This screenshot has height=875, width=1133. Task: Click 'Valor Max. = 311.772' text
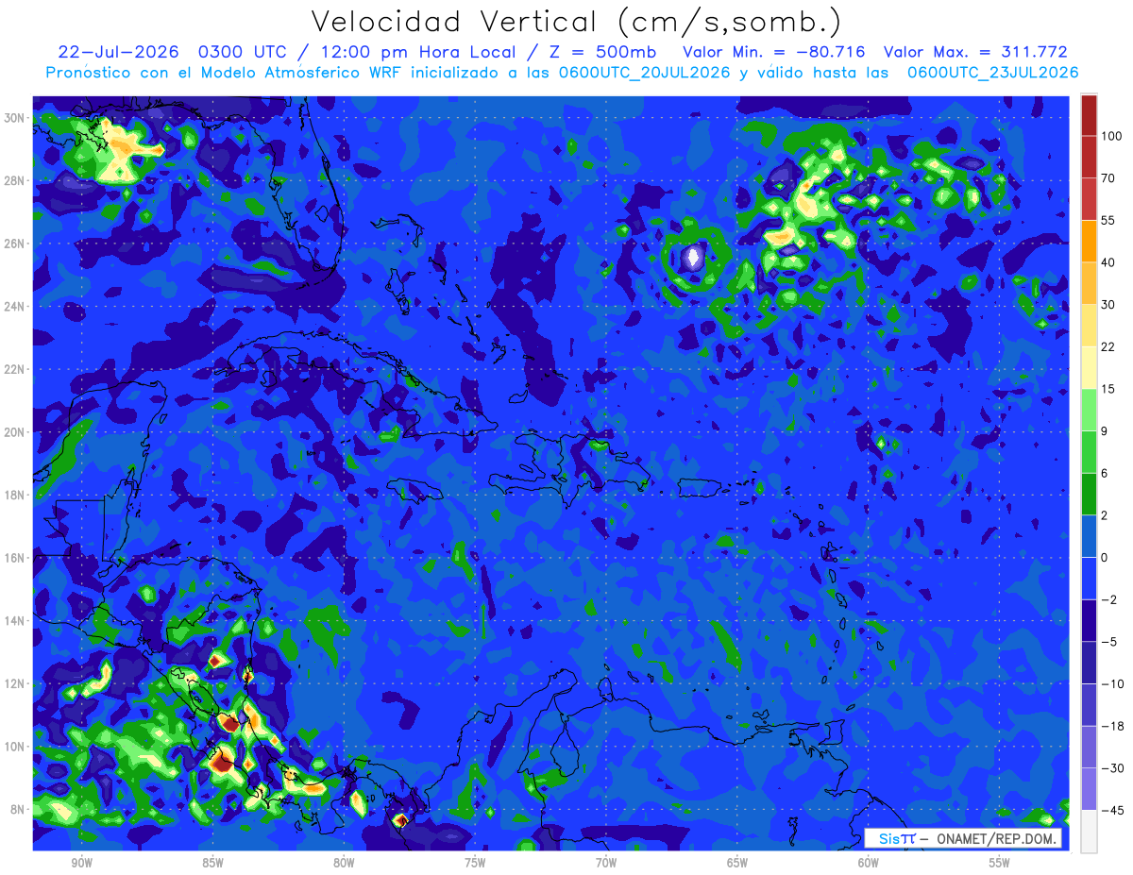976,52
